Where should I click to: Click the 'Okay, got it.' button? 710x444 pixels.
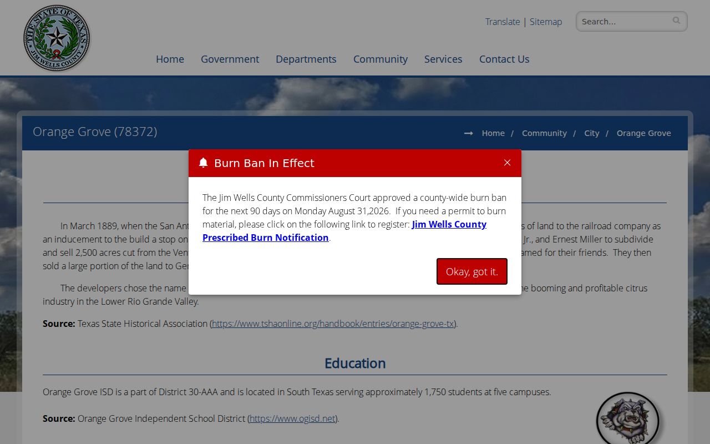click(472, 271)
